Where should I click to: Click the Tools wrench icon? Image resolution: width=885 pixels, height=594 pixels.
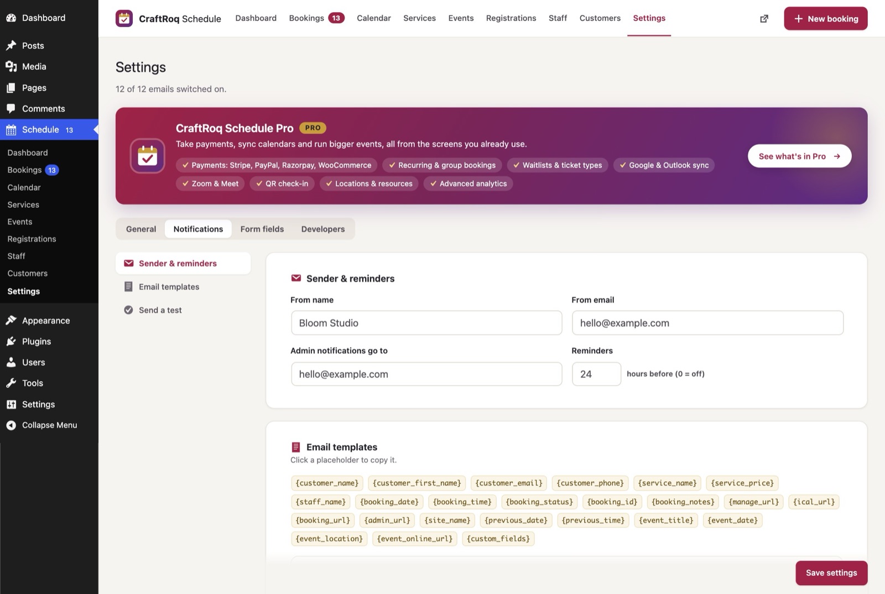pos(11,383)
